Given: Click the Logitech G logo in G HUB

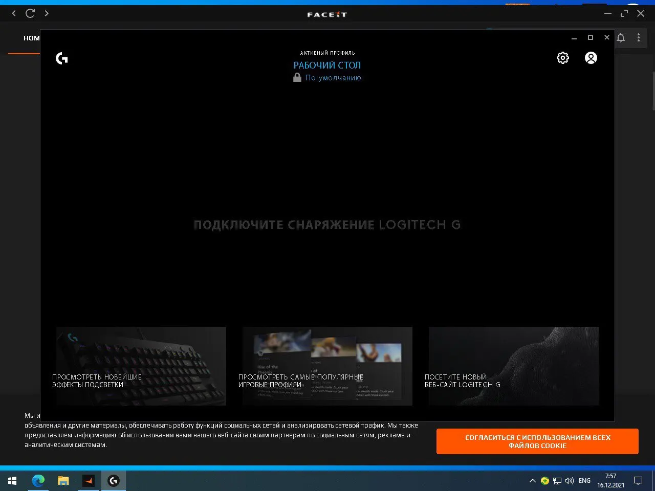Looking at the screenshot, I should [x=61, y=58].
